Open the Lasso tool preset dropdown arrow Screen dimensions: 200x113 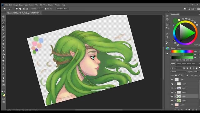click(12, 9)
